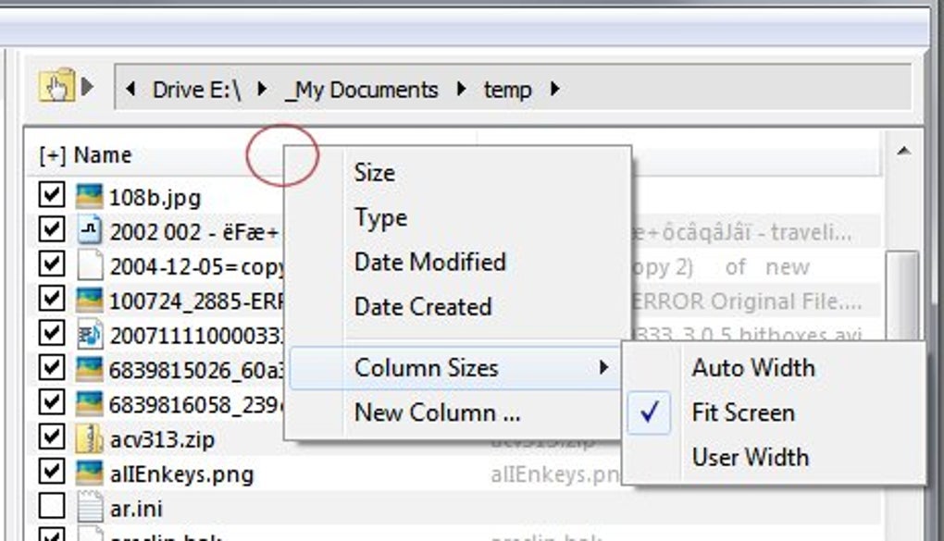
Task: Click the ar.ini text file icon
Action: 90,508
